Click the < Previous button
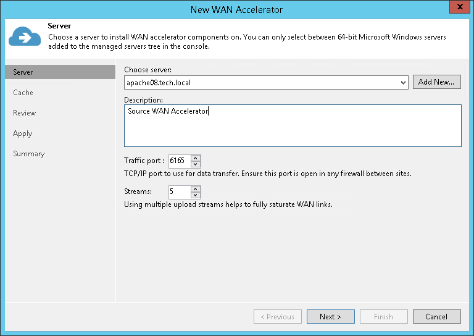This screenshot has width=474, height=336. coord(278,317)
